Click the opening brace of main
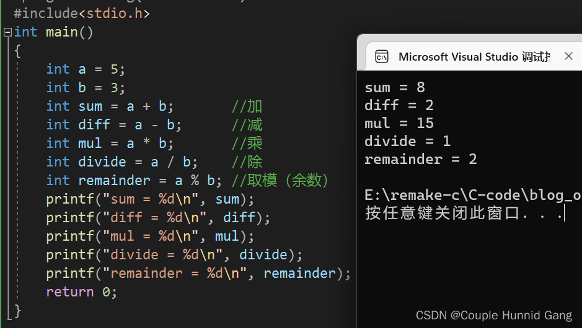This screenshot has width=582, height=328. (x=17, y=51)
